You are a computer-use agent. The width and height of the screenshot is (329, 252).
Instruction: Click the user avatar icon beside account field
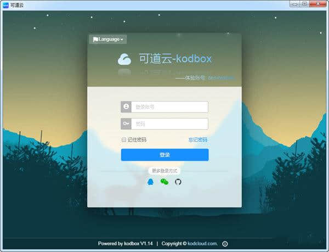(x=126, y=107)
